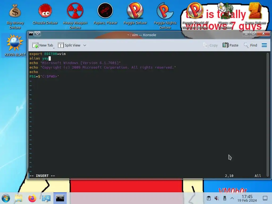Image resolution: width=272 pixels, height=204 pixels.
Task: Open Big Money Deluxe desktop icon
Action: click(x=15, y=16)
